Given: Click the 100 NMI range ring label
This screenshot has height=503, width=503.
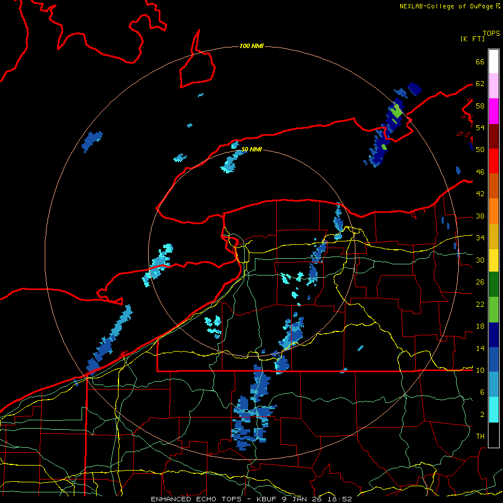Looking at the screenshot, I should pyautogui.click(x=251, y=46).
